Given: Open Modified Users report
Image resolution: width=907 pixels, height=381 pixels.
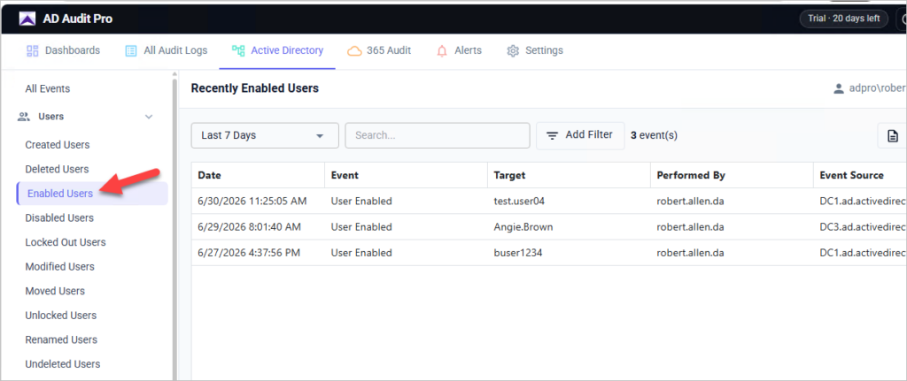Looking at the screenshot, I should (x=59, y=267).
